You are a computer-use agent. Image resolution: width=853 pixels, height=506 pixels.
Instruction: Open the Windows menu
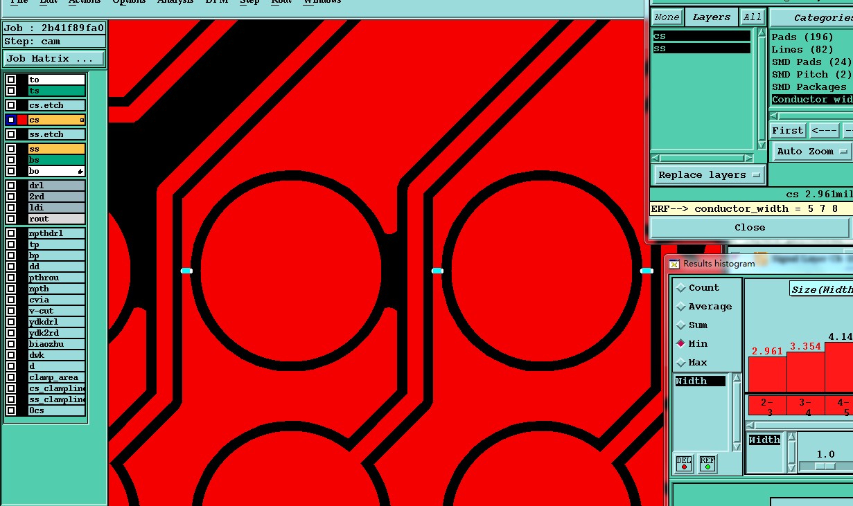point(322,2)
